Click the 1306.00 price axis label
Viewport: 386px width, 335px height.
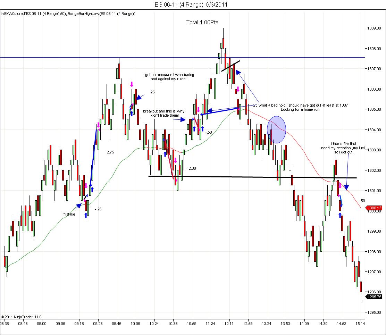(374, 89)
